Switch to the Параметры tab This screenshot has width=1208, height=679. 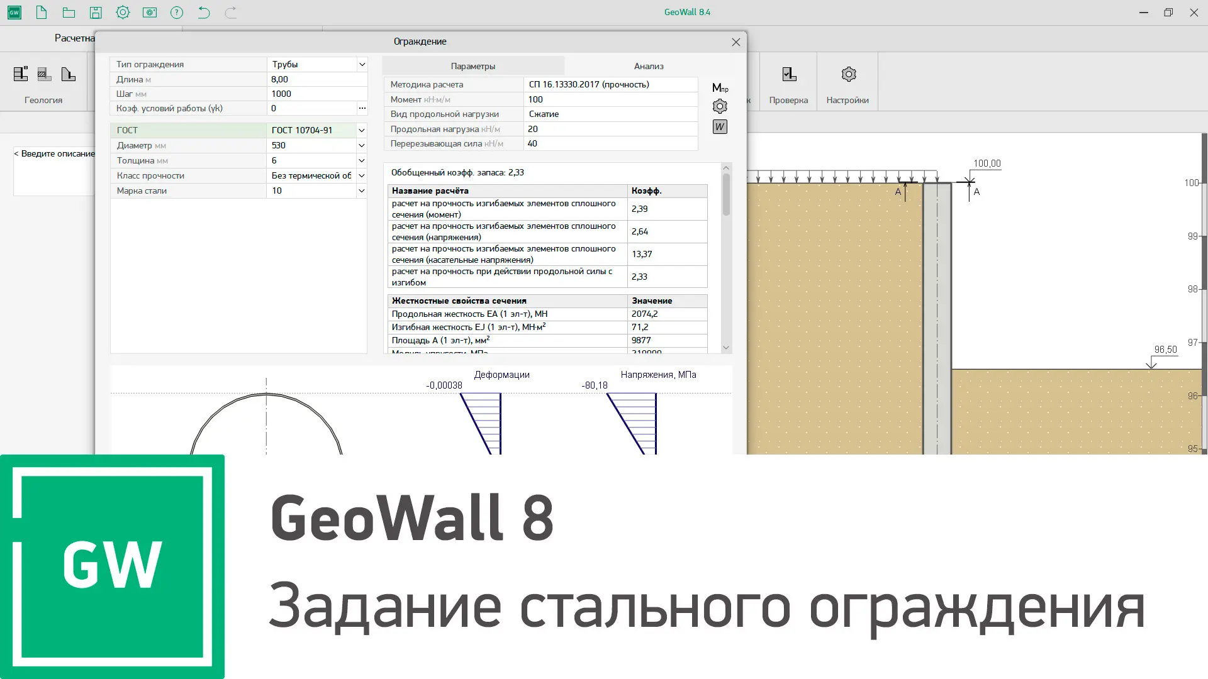(473, 66)
